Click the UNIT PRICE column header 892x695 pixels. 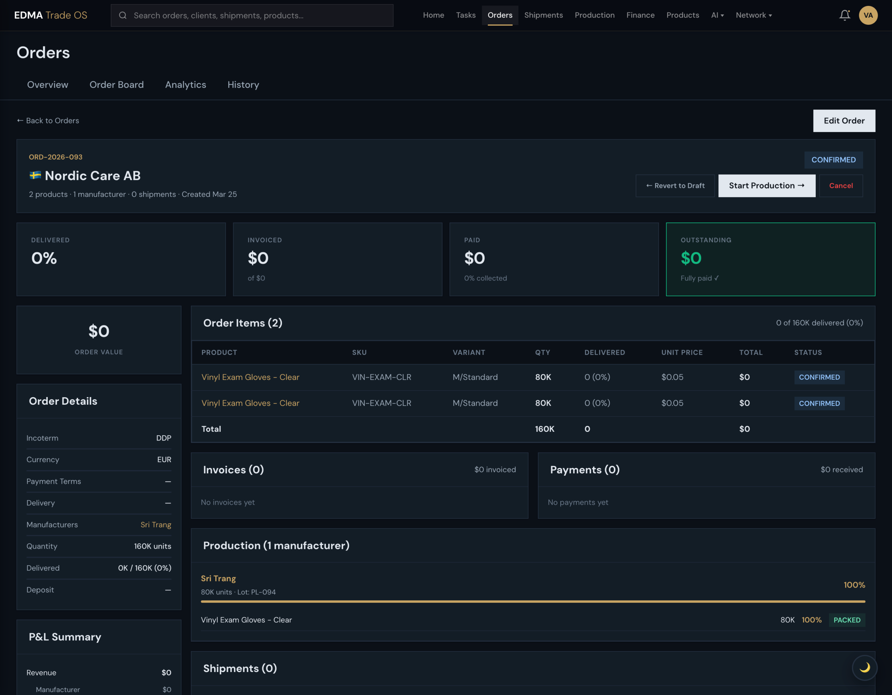[682, 352]
